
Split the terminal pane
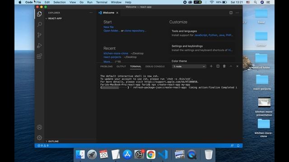pyautogui.click(x=218, y=66)
